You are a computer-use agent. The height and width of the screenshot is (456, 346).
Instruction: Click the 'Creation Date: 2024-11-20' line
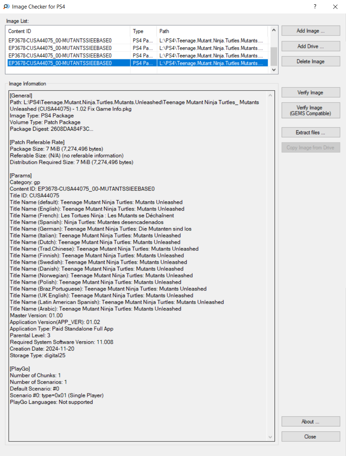click(42, 349)
